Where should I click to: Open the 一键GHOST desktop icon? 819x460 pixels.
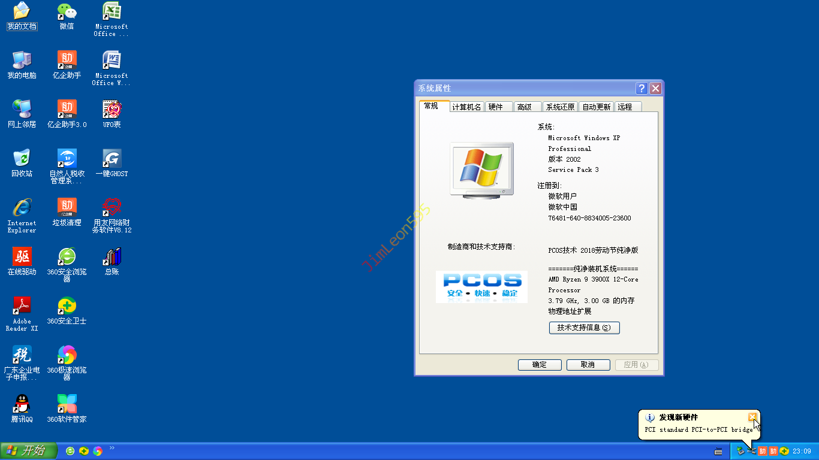click(x=112, y=159)
